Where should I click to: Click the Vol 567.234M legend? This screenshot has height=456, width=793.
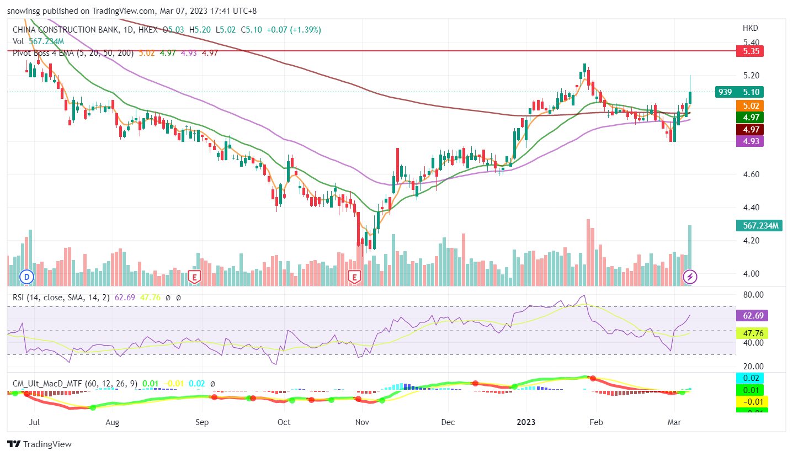tap(39, 41)
